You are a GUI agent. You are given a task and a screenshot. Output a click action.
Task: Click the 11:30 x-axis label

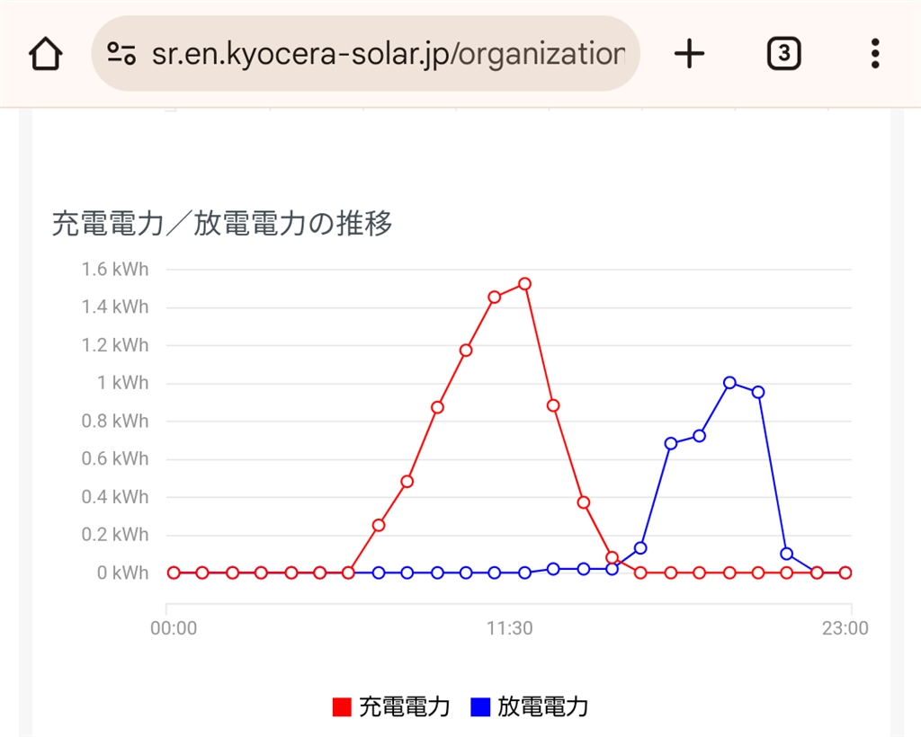click(510, 628)
